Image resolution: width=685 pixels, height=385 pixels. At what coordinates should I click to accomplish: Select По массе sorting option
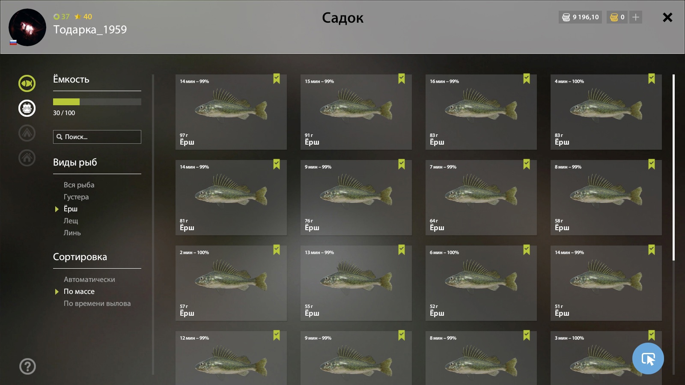[x=79, y=291]
